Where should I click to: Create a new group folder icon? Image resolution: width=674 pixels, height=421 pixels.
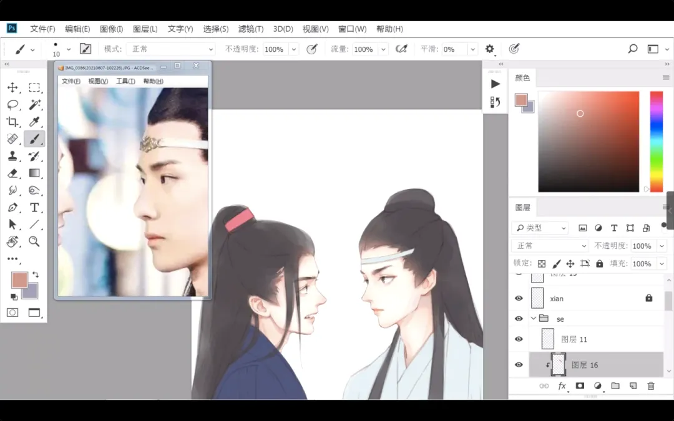[x=615, y=386]
